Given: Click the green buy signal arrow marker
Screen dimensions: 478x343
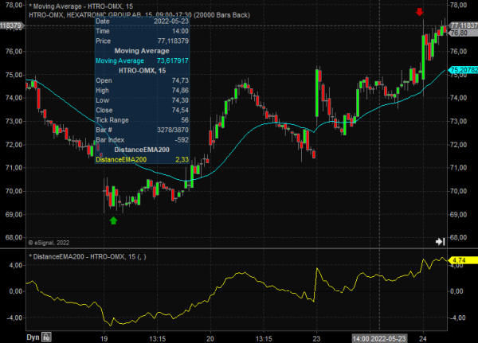Looking at the screenshot, I should click(113, 220).
